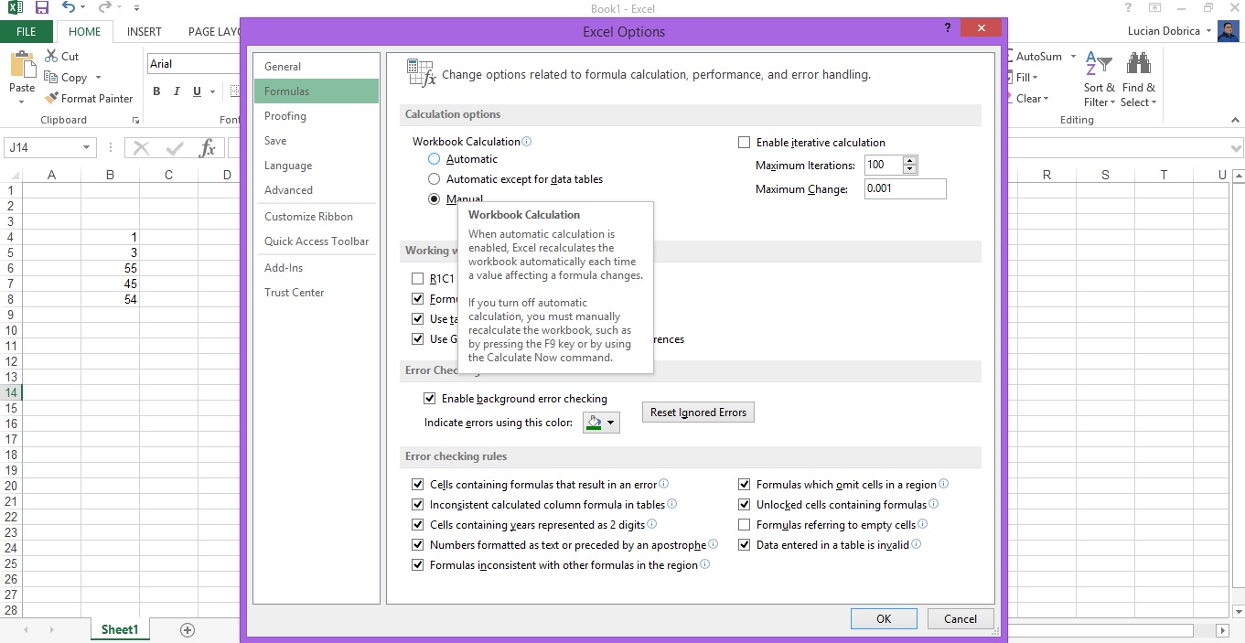Toggle Enable background error checking
This screenshot has height=643, width=1245.
click(429, 399)
